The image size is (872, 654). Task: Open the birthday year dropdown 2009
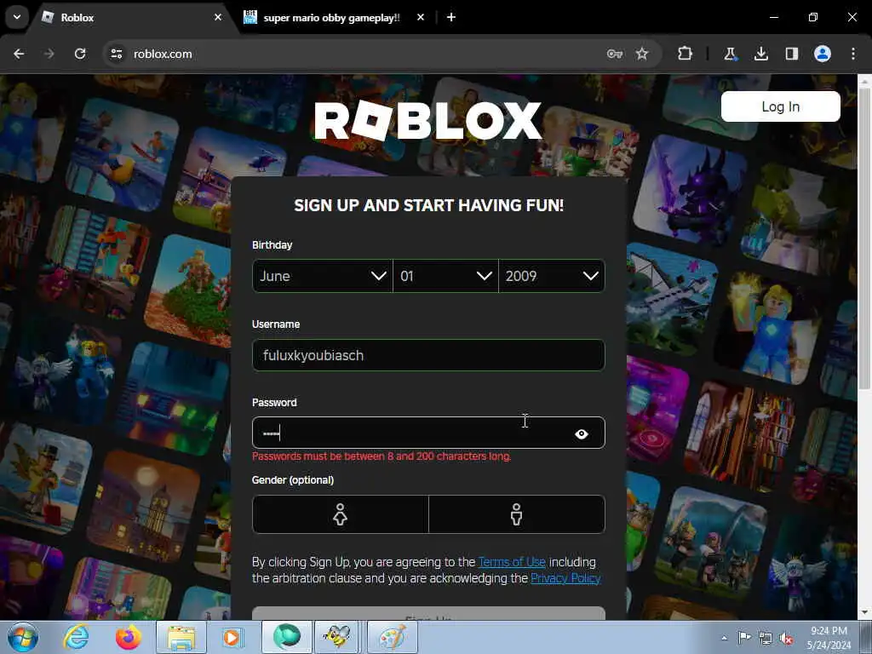(x=552, y=276)
